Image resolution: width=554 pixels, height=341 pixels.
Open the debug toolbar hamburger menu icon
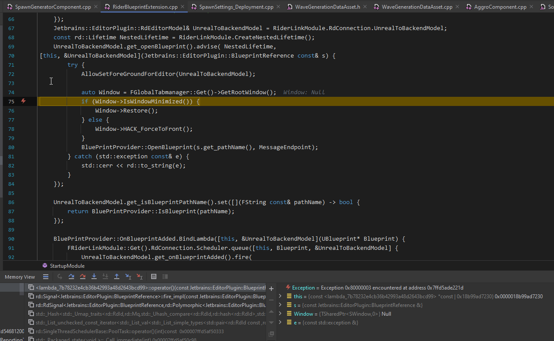point(46,276)
